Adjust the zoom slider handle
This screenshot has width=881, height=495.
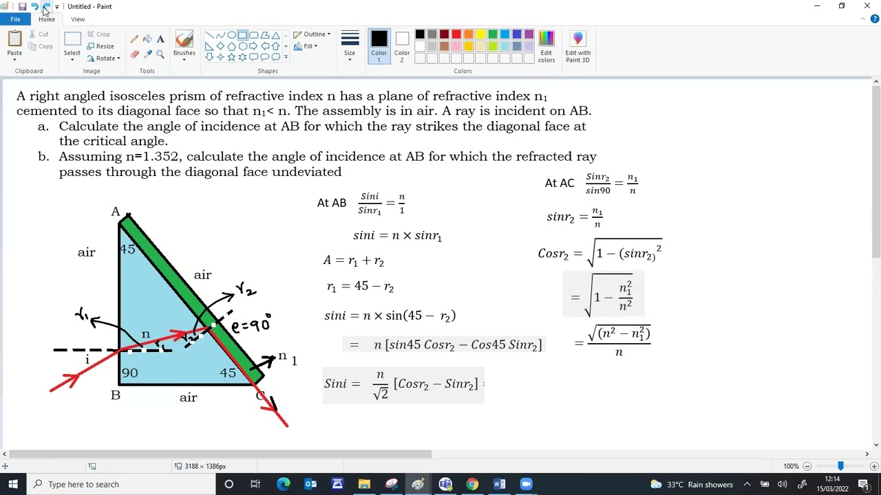click(x=840, y=466)
